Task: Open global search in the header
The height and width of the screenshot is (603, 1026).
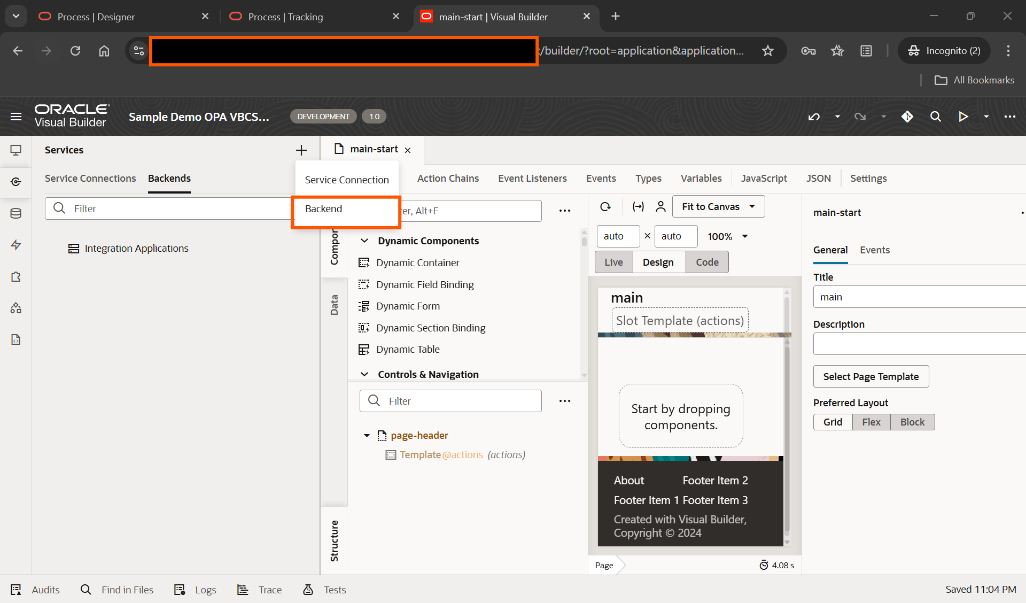Action: [936, 116]
